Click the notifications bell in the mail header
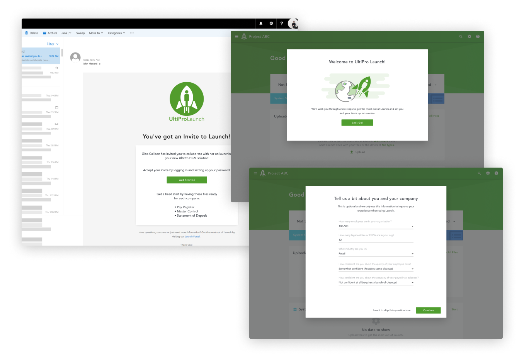The height and width of the screenshot is (358, 524). pyautogui.click(x=261, y=24)
